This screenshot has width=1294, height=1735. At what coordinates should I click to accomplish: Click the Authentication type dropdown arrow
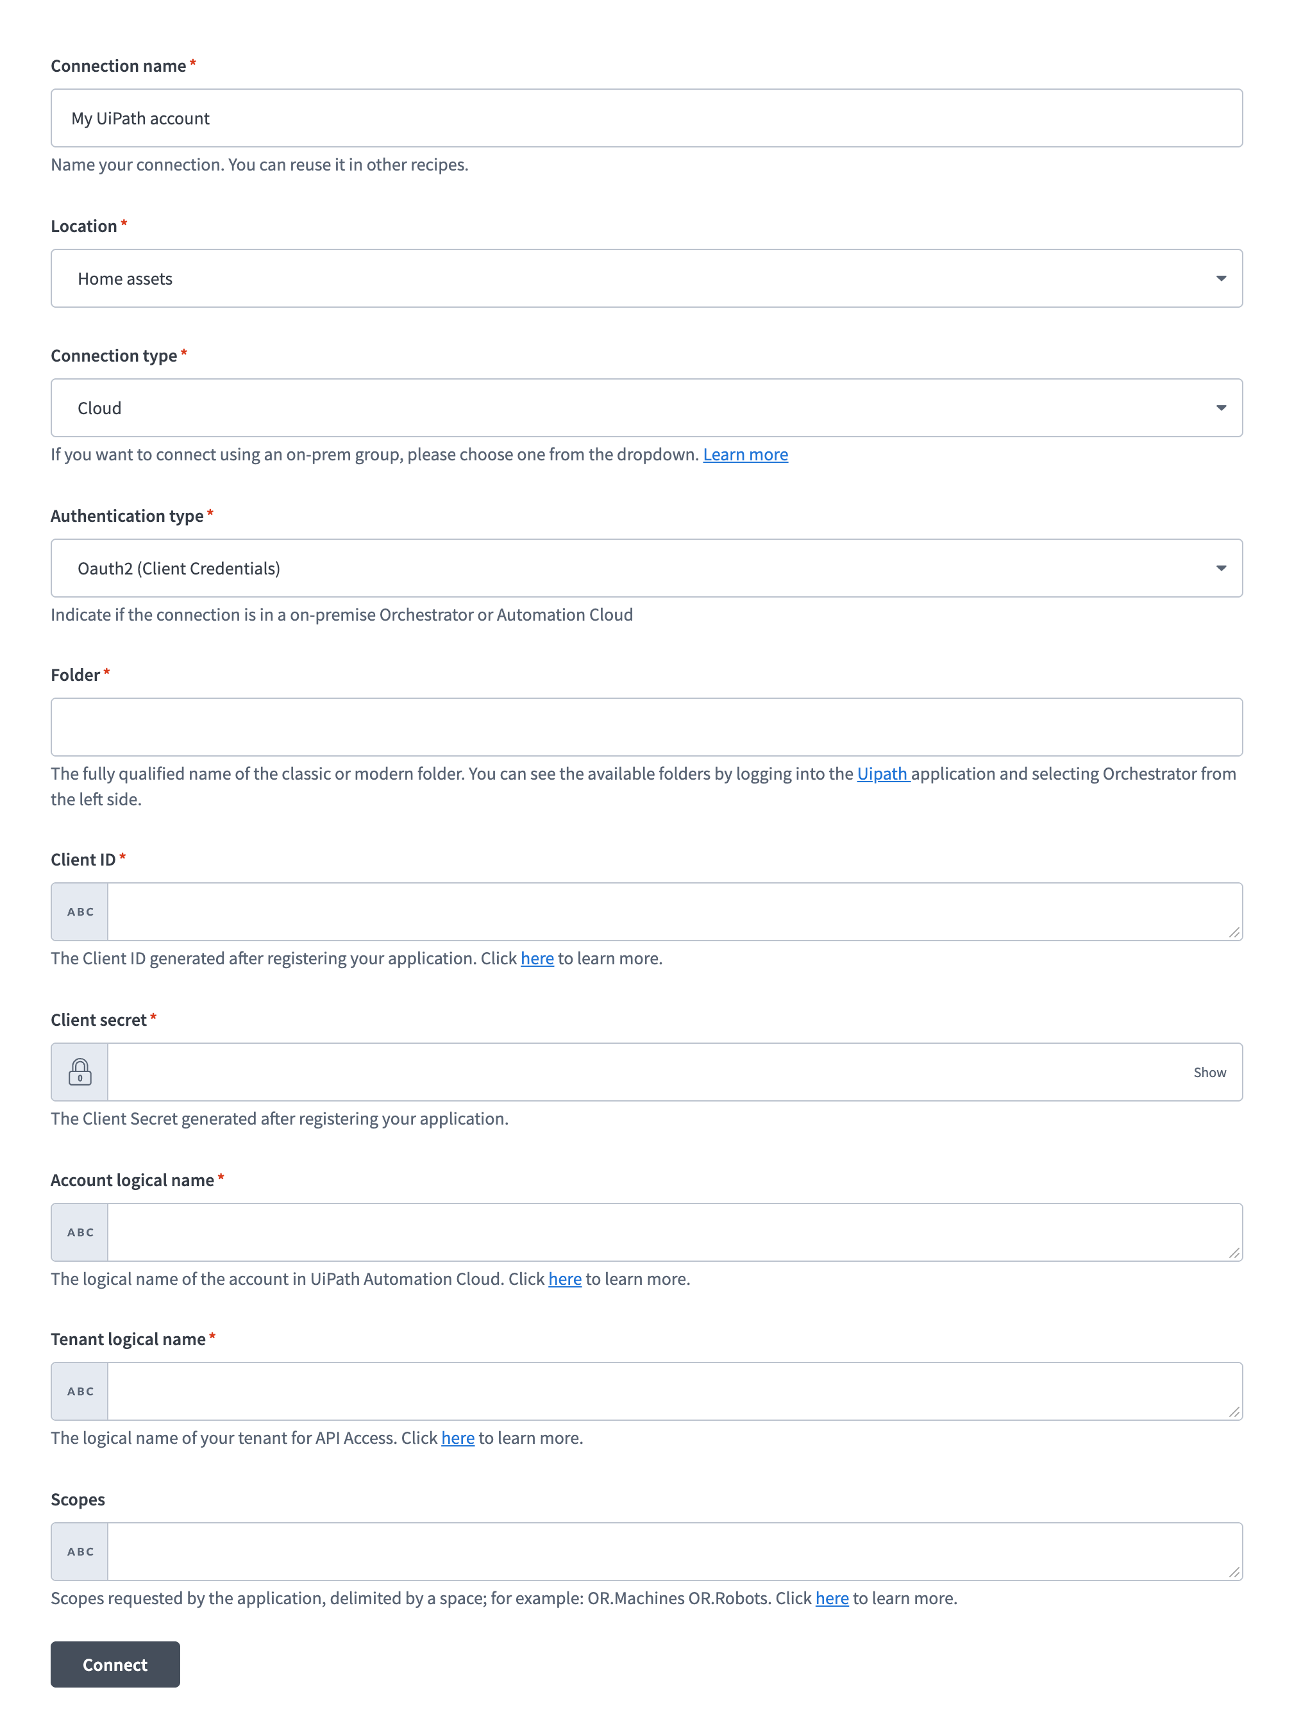(x=1222, y=568)
